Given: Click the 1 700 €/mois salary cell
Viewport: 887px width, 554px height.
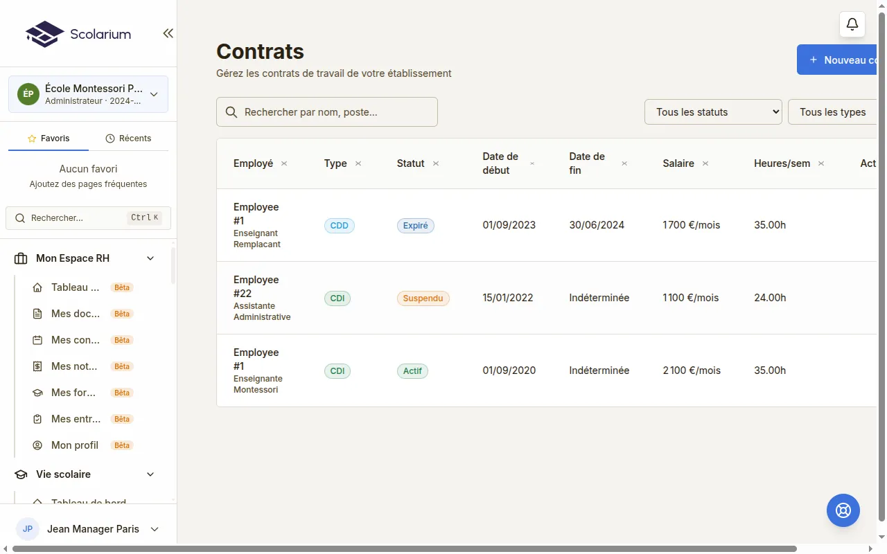Looking at the screenshot, I should [692, 225].
